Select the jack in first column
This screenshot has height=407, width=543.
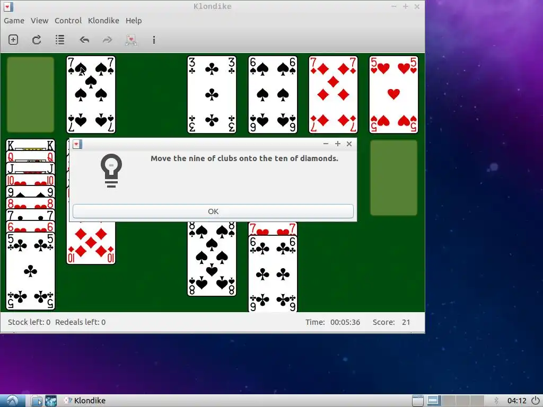(x=30, y=168)
